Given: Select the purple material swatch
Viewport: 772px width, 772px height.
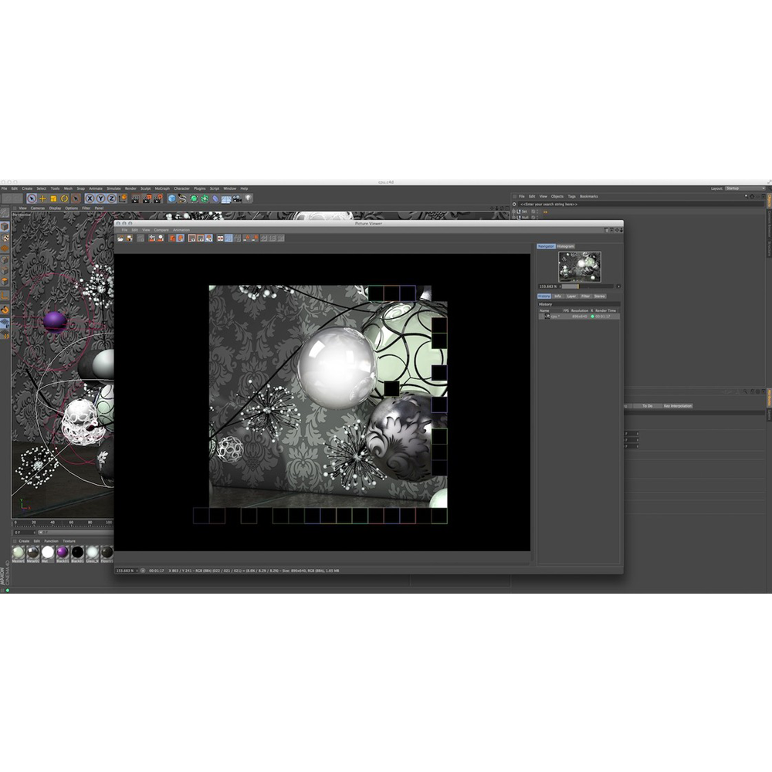Looking at the screenshot, I should click(x=63, y=552).
